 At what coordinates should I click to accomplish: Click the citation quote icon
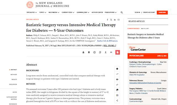[x=111, y=52]
